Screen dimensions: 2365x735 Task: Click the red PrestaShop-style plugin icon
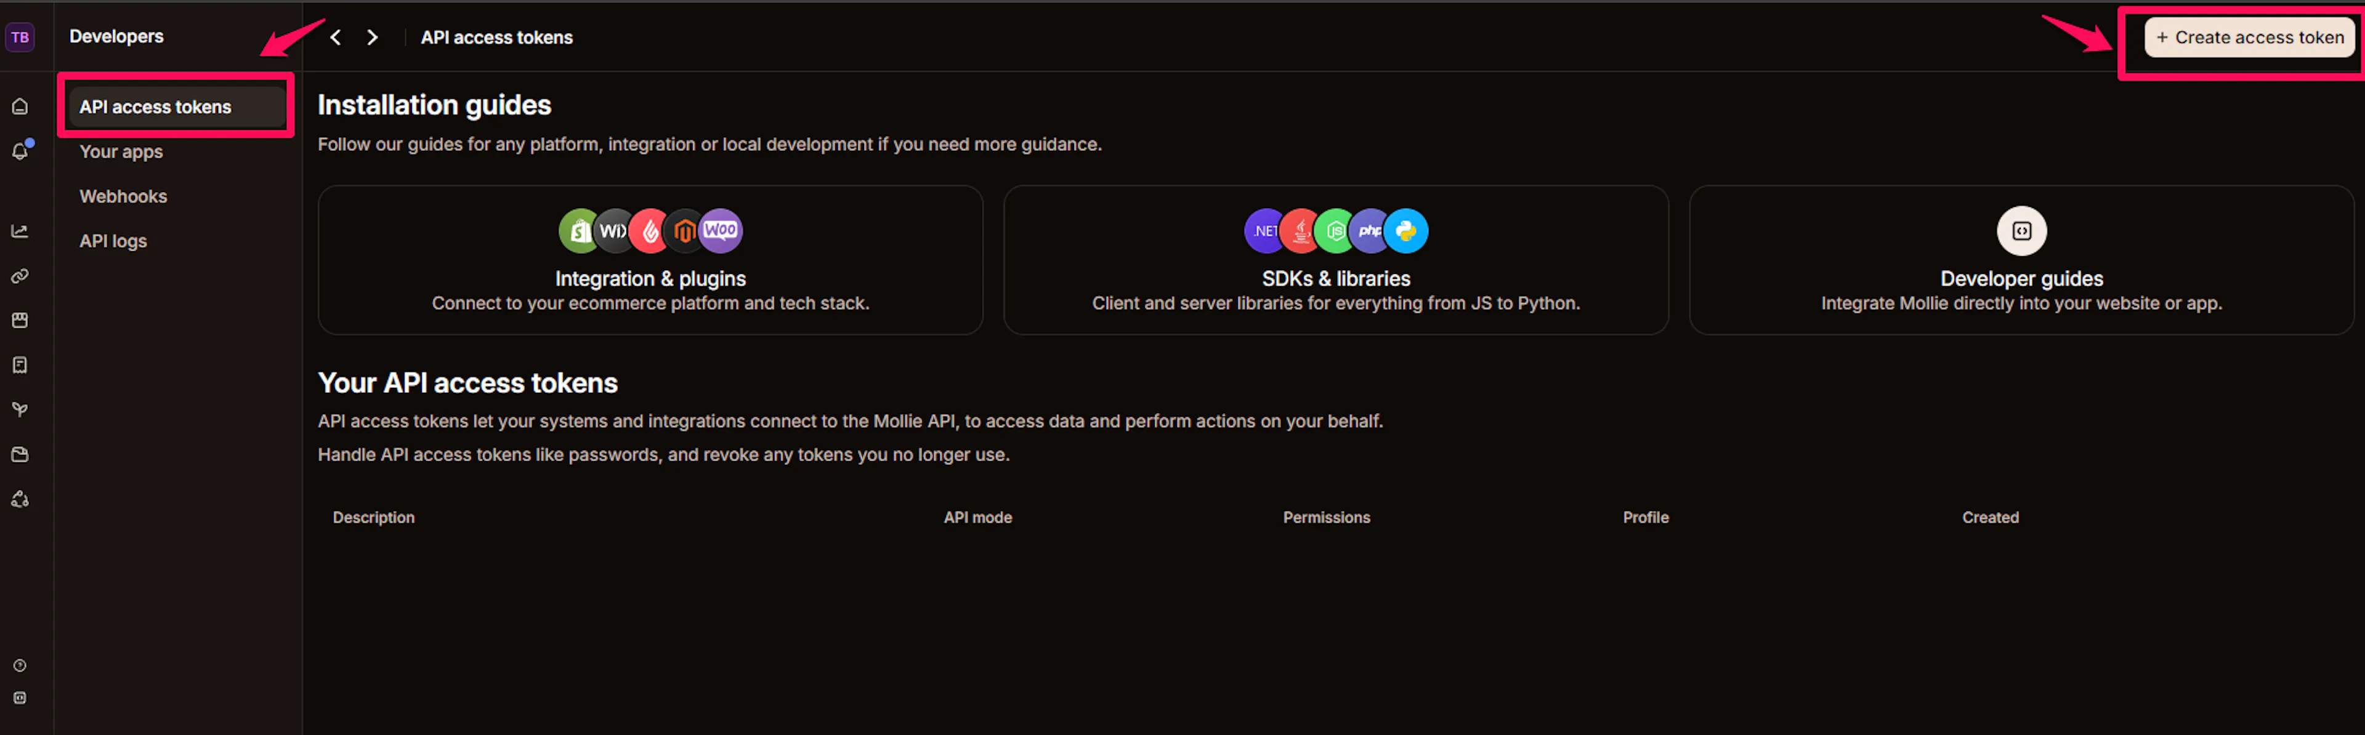[x=649, y=231]
